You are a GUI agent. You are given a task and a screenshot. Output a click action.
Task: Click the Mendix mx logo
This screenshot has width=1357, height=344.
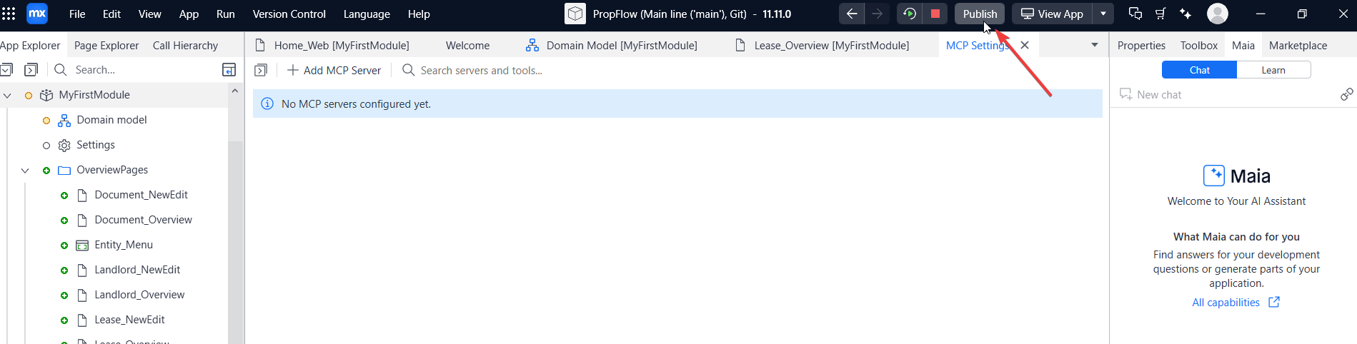37,14
